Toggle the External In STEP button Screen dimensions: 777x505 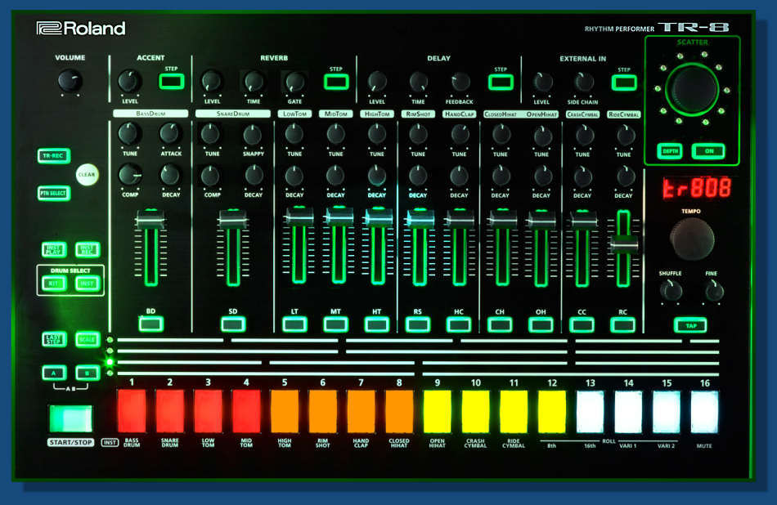tap(624, 83)
